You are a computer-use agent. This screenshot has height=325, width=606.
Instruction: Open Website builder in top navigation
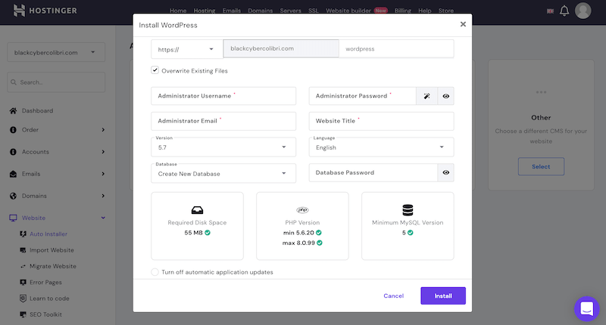pyautogui.click(x=348, y=11)
